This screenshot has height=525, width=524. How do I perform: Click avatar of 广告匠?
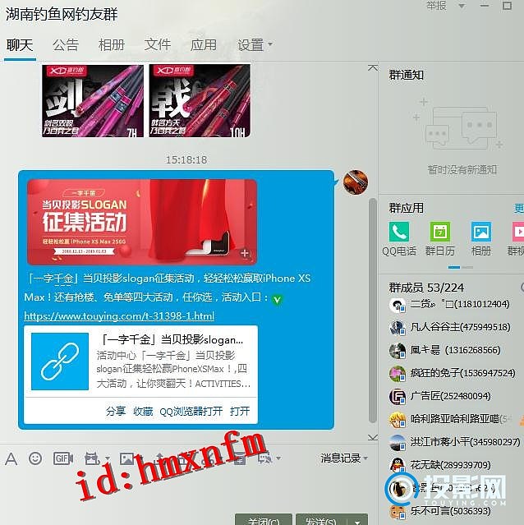(398, 397)
